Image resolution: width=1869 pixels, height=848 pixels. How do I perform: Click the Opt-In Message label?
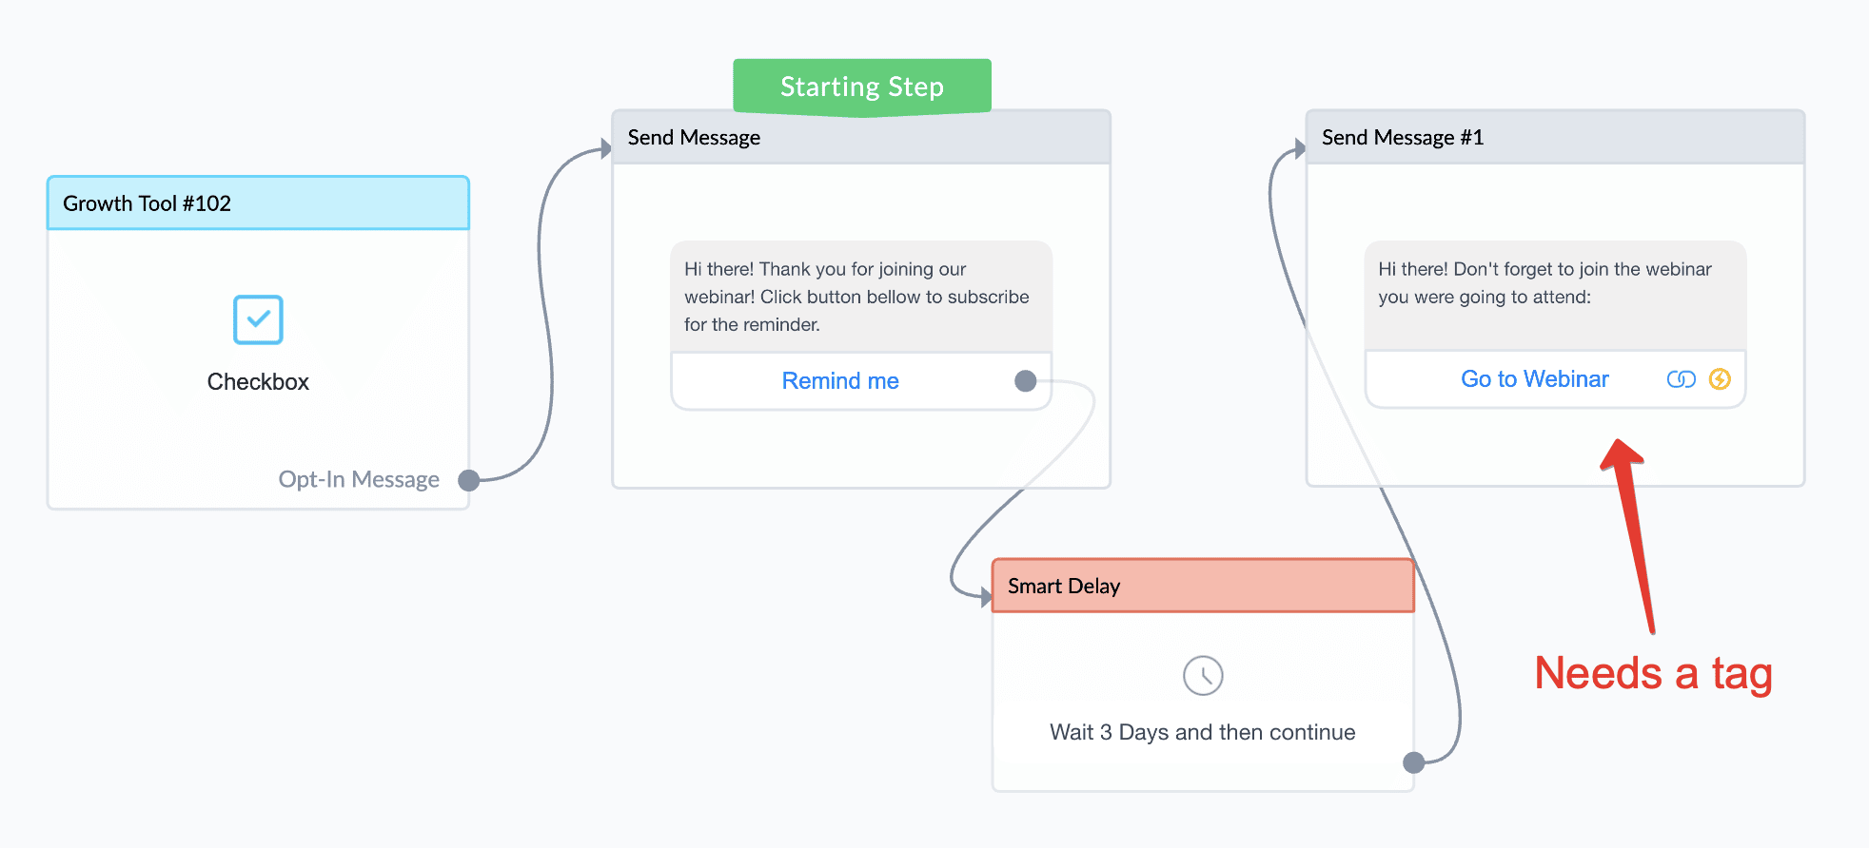[x=359, y=479]
